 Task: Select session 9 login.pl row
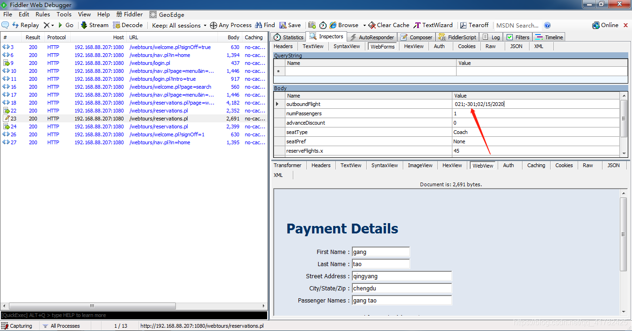134,63
